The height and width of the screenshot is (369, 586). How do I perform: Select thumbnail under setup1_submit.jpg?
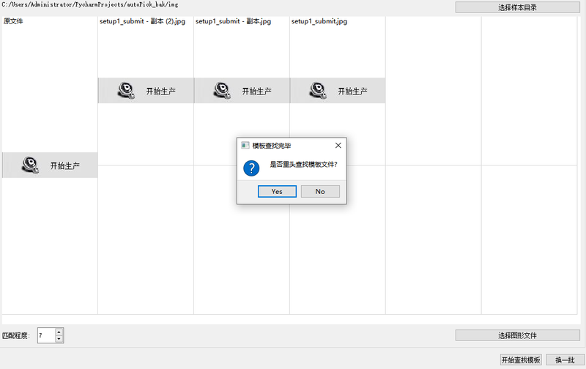point(338,90)
